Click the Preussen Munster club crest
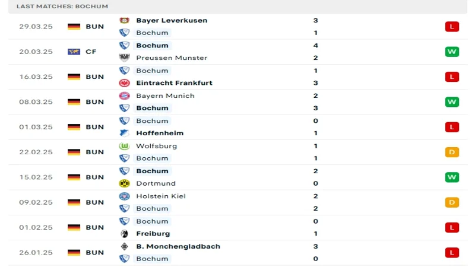The image size is (475, 267). pos(124,58)
